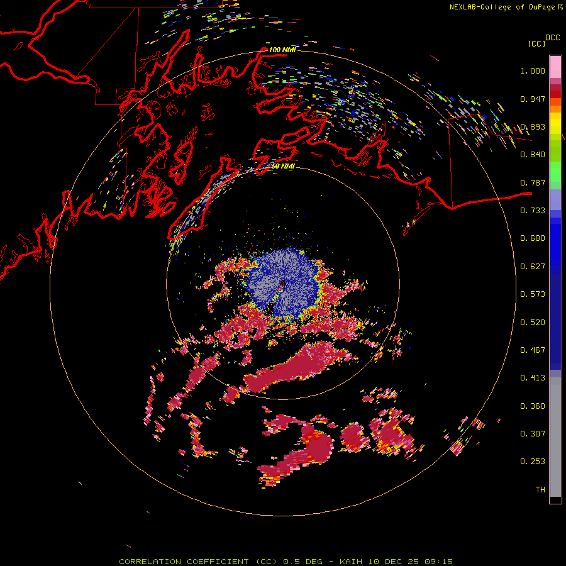This screenshot has height=566, width=566.
Task: Click the 50 NMI range ring label
Action: (283, 167)
